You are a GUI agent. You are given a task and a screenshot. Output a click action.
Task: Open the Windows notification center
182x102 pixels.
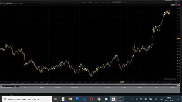click(x=177, y=99)
